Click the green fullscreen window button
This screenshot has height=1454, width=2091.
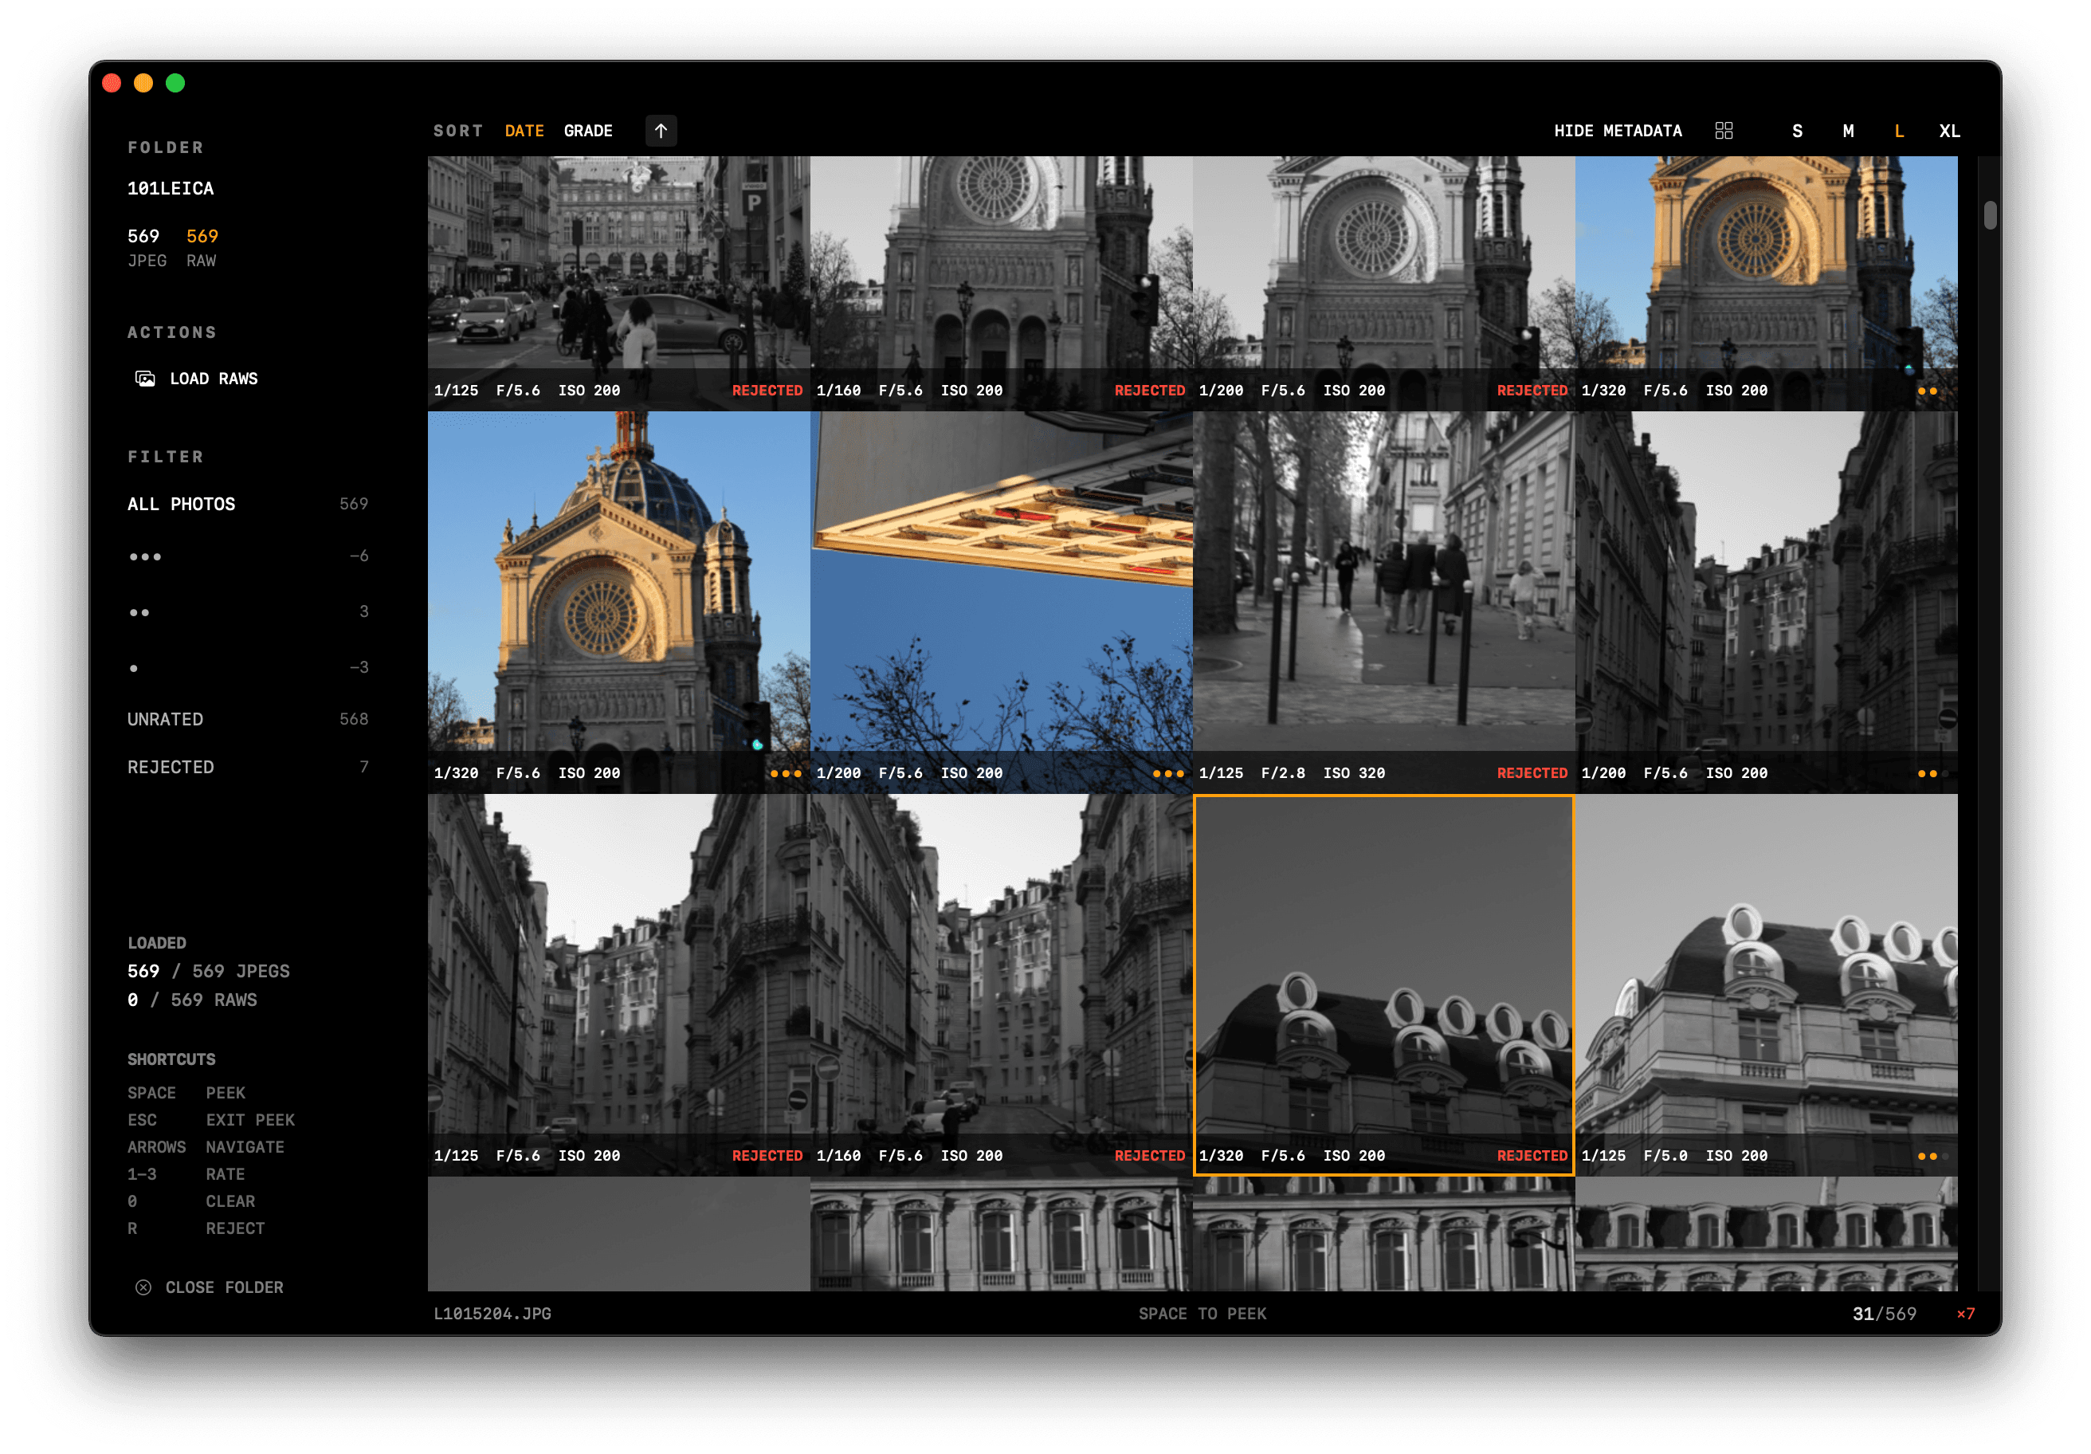pos(176,84)
